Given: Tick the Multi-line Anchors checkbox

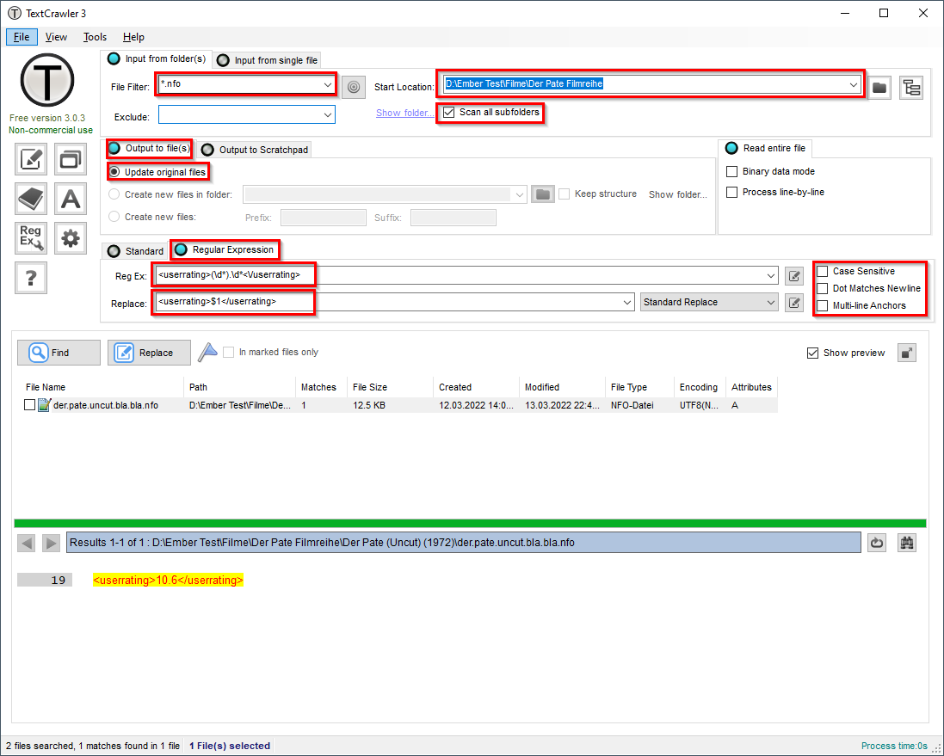Looking at the screenshot, I should pyautogui.click(x=823, y=306).
